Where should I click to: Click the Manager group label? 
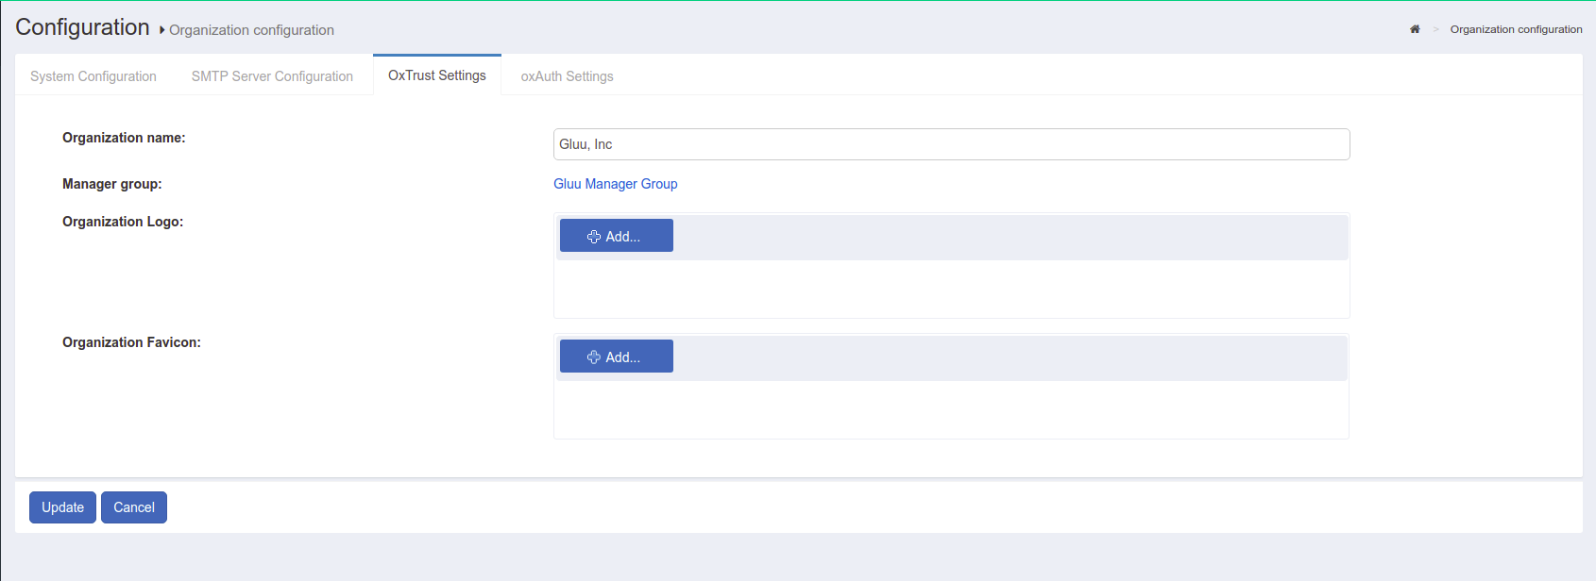coord(111,184)
